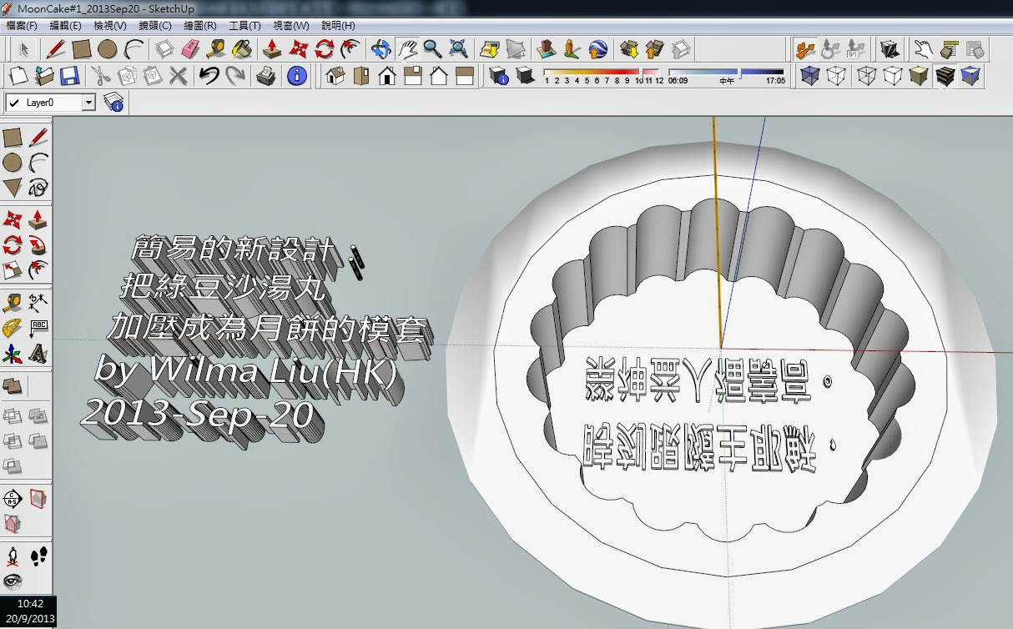Open Model Info blue circle icon
Viewport: 1013px width, 629px height.
pyautogui.click(x=297, y=77)
